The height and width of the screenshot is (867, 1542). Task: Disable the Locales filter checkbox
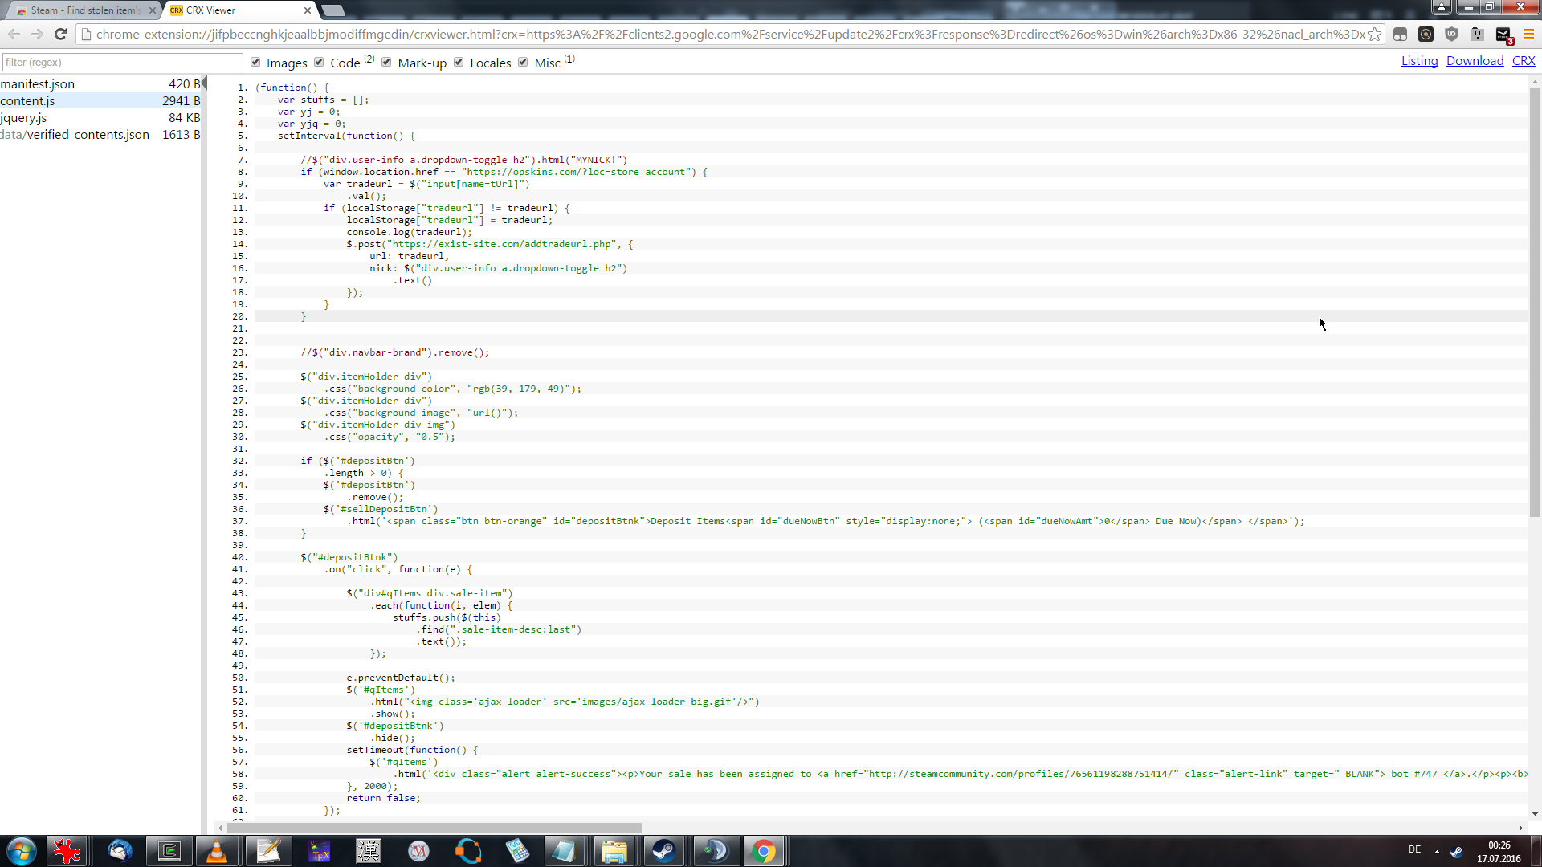459,63
